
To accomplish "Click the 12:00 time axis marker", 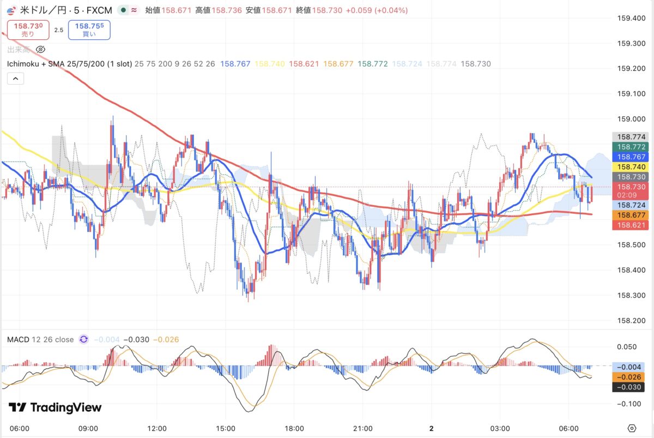I will [x=157, y=428].
